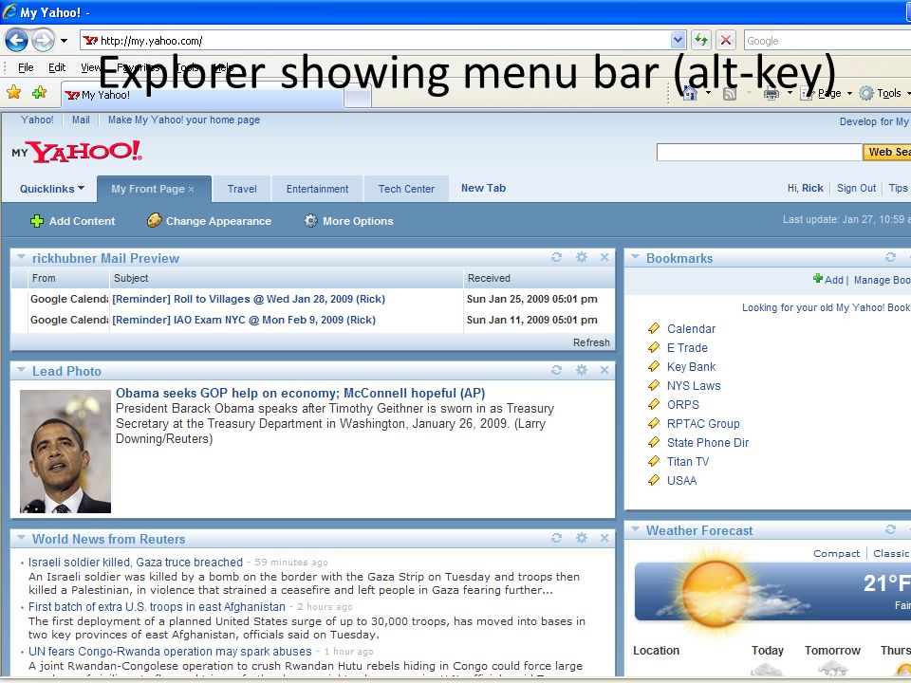This screenshot has height=683, width=911.
Task: Click the Web Search button
Action: pyautogui.click(x=886, y=152)
